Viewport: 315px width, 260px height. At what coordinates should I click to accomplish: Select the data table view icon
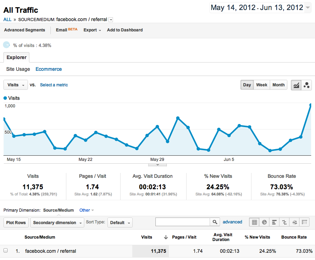(x=254, y=222)
